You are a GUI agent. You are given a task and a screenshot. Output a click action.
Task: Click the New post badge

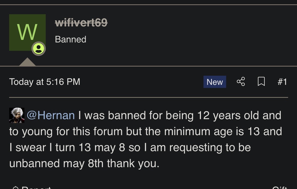tap(215, 82)
